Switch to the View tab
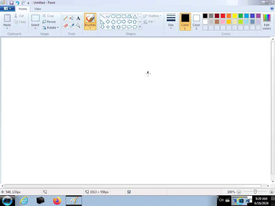 point(38,9)
